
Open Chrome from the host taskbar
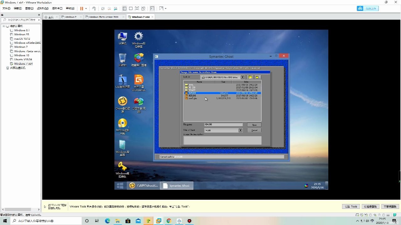169,221
